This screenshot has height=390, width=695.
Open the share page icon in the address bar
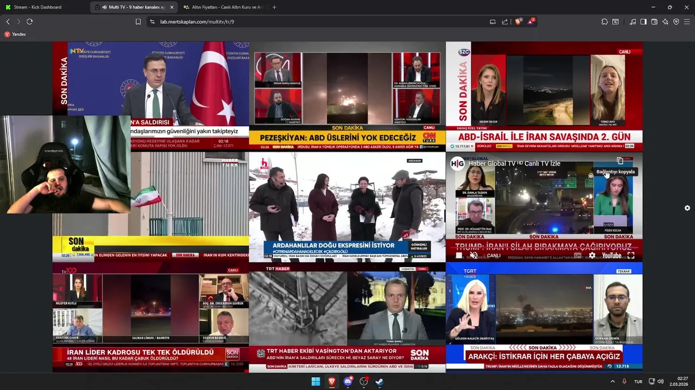pyautogui.click(x=505, y=22)
